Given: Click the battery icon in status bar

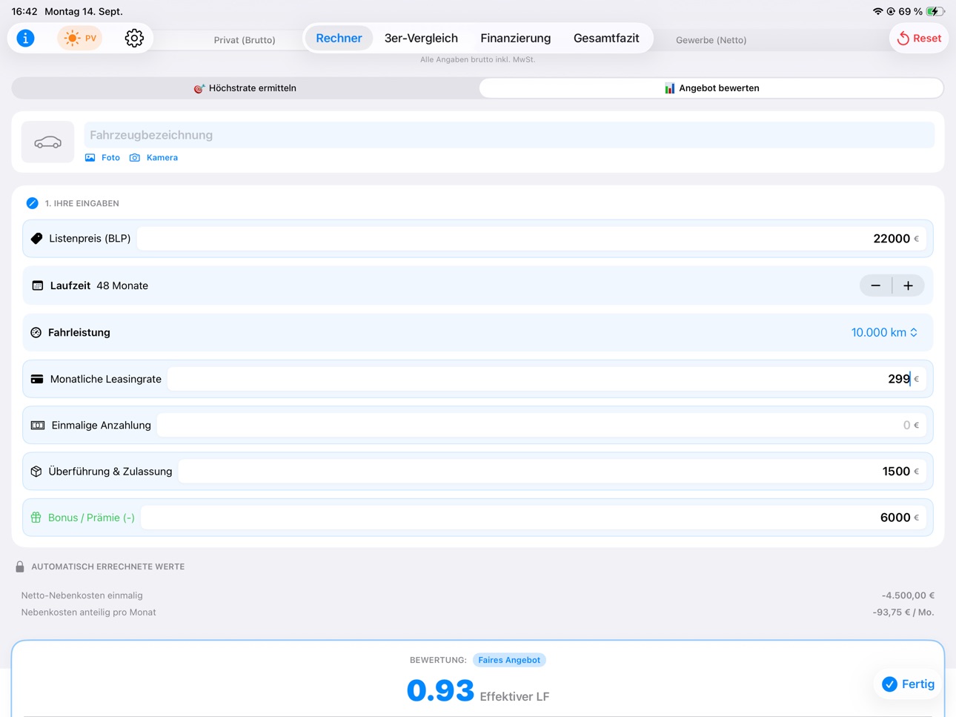Looking at the screenshot, I should coord(936,11).
